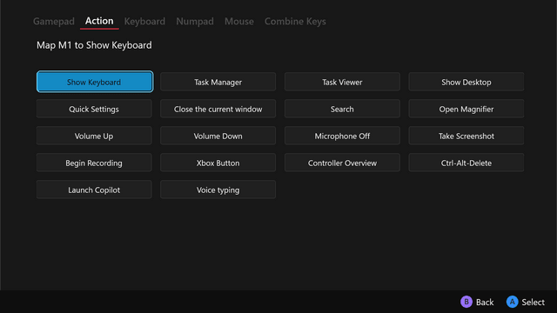Choose the Launch Copilot action
This screenshot has height=313, width=557.
94,190
